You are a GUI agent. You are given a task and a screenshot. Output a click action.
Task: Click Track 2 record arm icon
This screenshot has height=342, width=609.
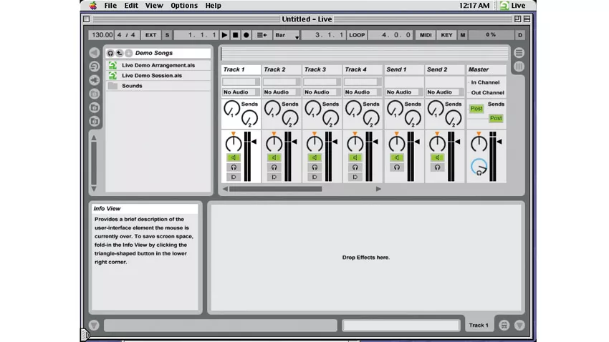tap(274, 177)
